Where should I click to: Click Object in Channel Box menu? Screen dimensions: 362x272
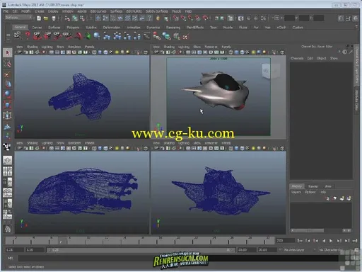(322, 58)
